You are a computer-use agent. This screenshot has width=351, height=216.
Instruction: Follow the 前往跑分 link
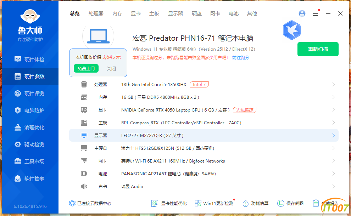241,58
